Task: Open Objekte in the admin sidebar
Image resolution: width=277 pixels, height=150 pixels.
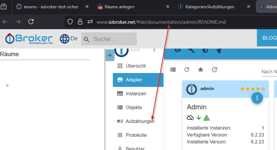Action: point(138,107)
